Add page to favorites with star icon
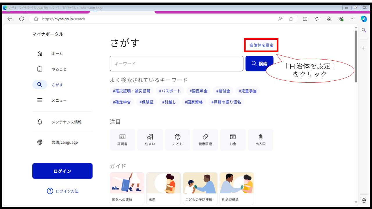The image size is (372, 209). (291, 19)
